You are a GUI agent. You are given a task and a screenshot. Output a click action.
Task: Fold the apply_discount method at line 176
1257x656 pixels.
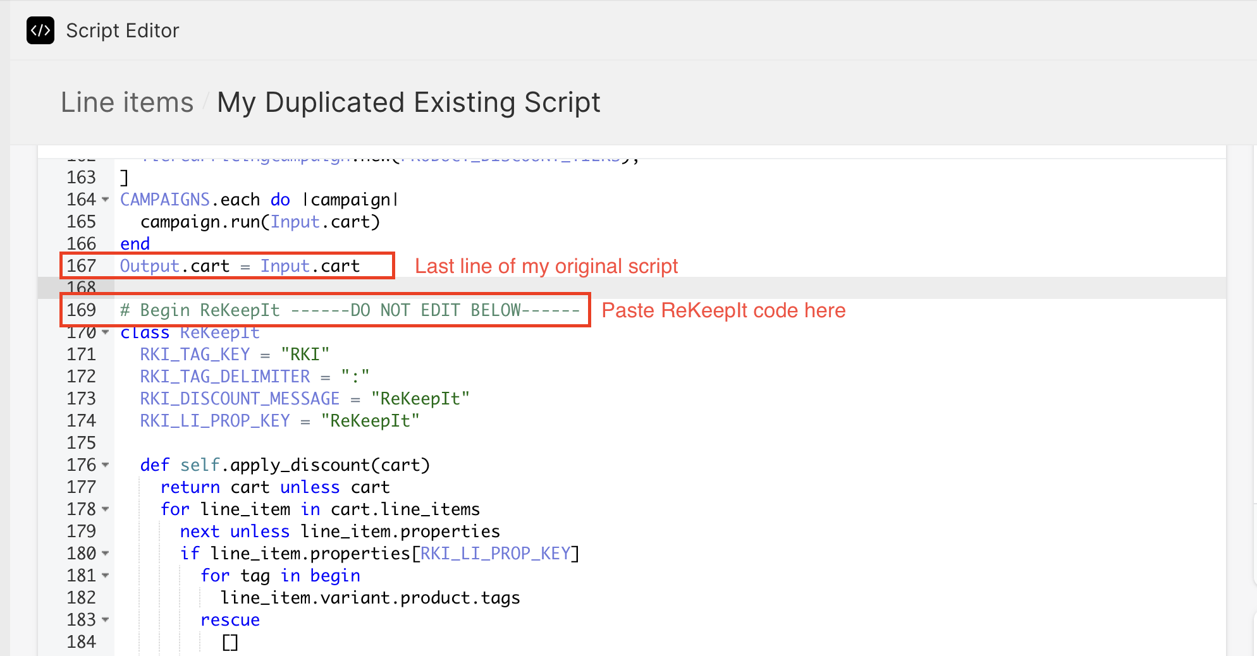click(106, 465)
